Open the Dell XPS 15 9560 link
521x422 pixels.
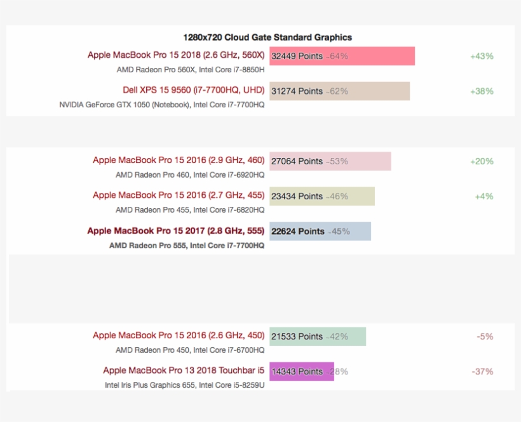tap(194, 90)
